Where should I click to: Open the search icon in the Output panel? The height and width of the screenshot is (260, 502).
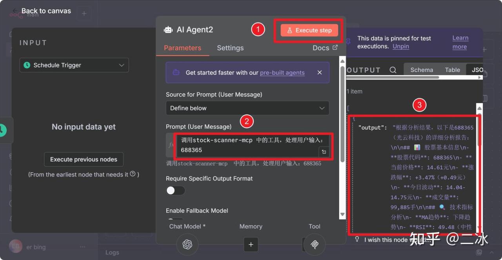point(393,70)
